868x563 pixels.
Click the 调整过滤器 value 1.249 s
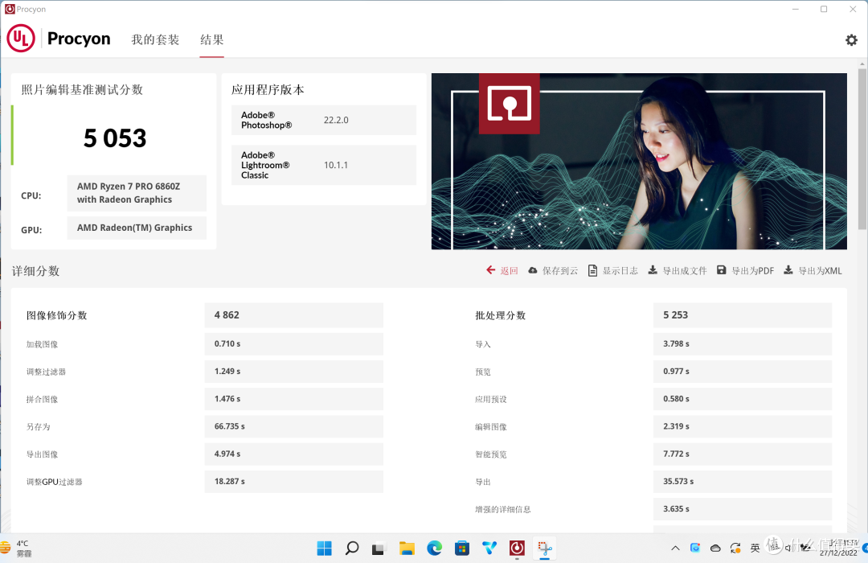(x=294, y=372)
